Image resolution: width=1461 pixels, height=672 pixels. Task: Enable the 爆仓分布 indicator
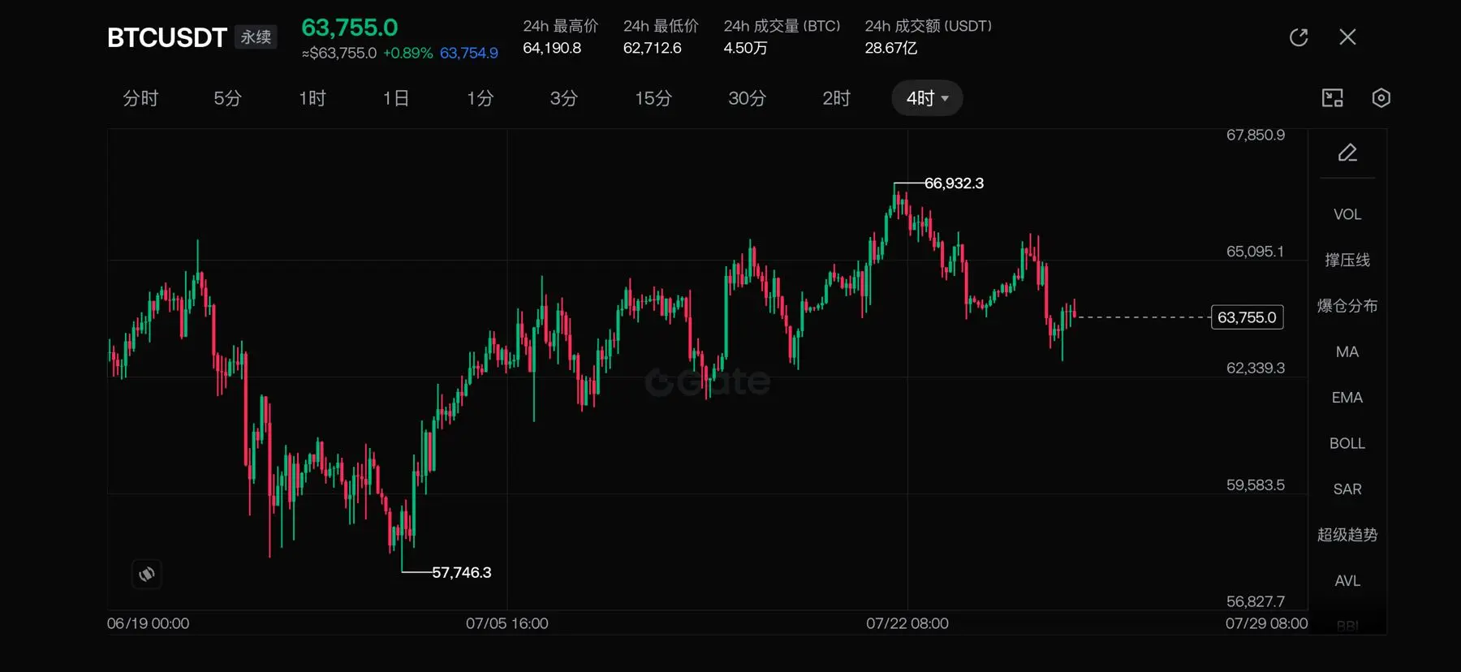tap(1347, 306)
